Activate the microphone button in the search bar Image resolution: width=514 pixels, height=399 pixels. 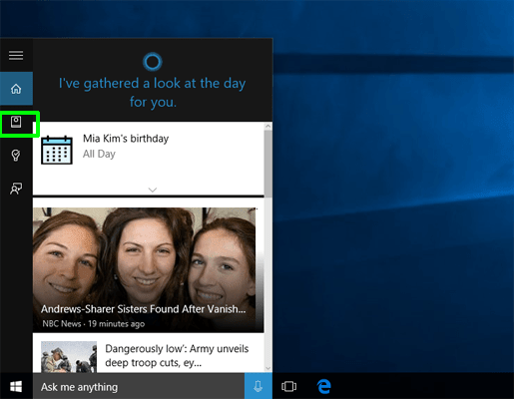258,386
